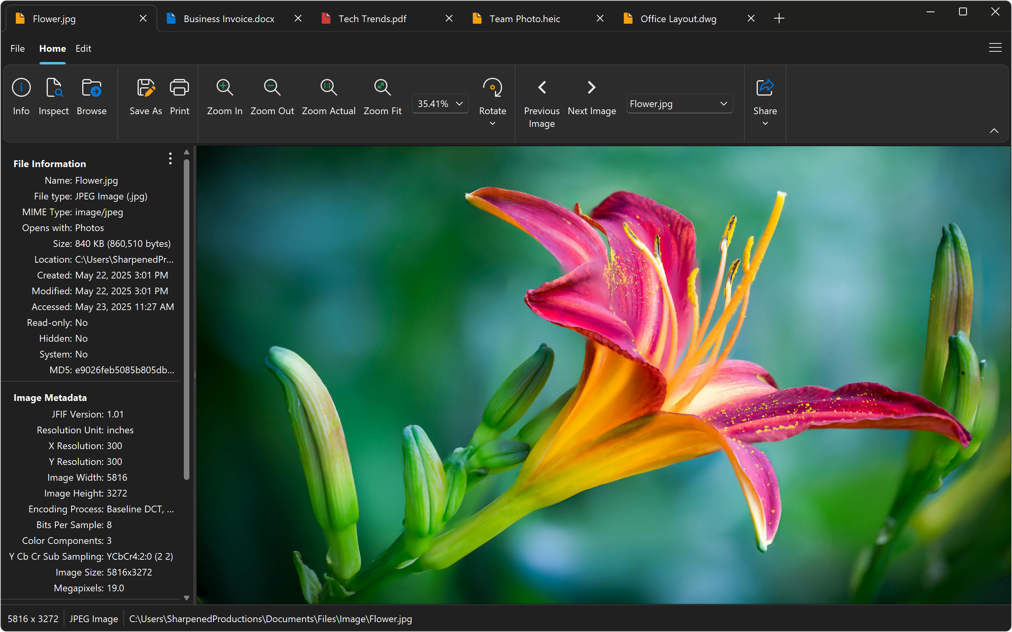Click the Browse folder icon

click(x=91, y=88)
